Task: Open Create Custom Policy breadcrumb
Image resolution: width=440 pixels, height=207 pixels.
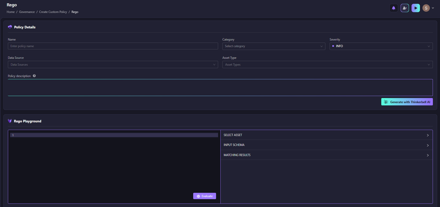Action: click(53, 12)
